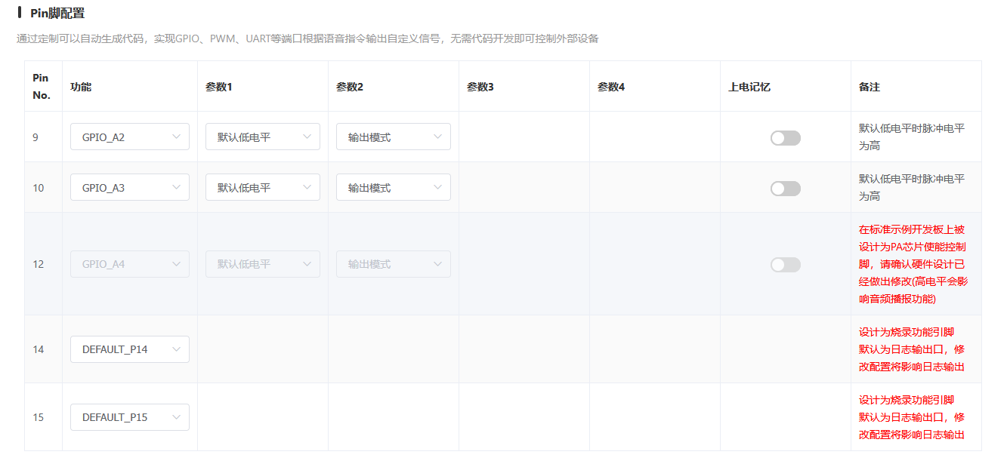Toggle 上电记忆 switch for pin 9
Viewport: 1007px width, 467px height.
(785, 138)
